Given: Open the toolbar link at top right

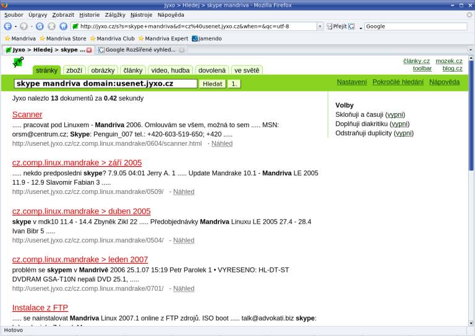Looking at the screenshot, I should 422,69.
